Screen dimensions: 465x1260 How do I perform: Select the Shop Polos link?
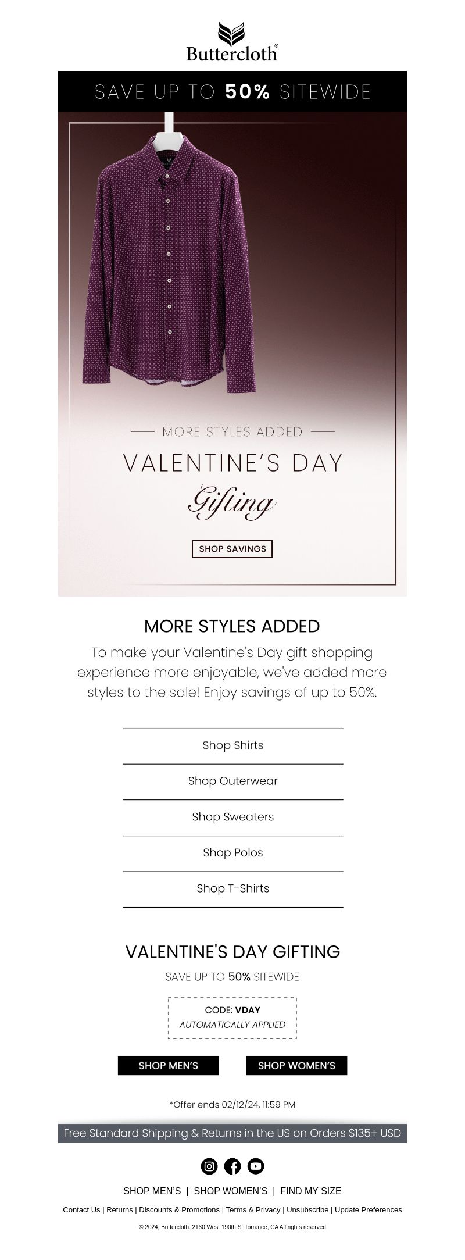(233, 853)
